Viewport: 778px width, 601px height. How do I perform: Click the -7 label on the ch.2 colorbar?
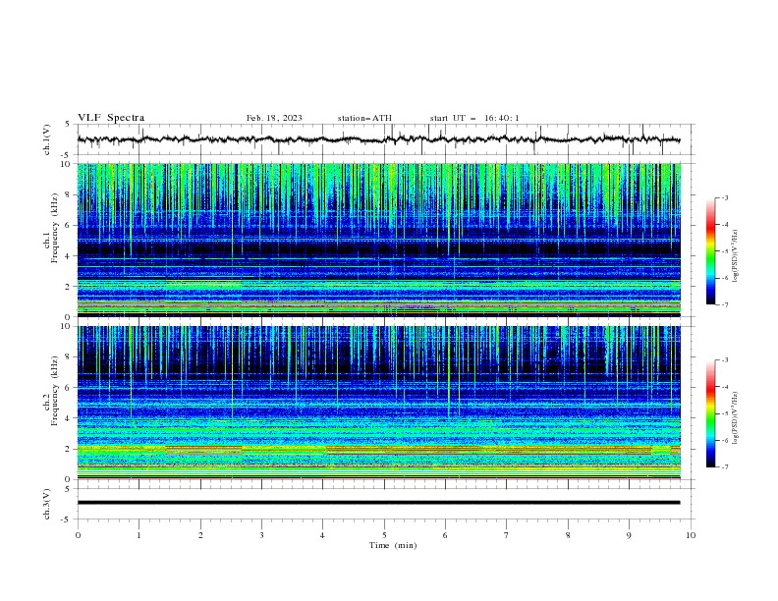tap(724, 466)
